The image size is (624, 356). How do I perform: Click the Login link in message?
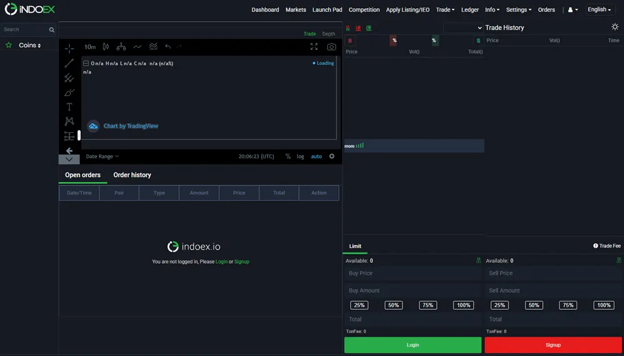(x=222, y=262)
